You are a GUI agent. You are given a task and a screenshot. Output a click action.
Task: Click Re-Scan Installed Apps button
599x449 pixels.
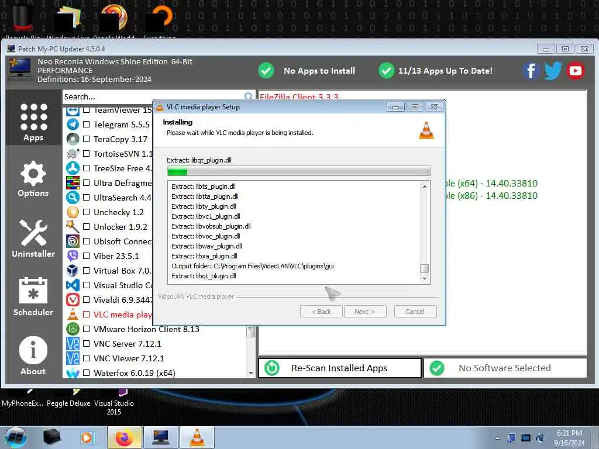click(340, 368)
